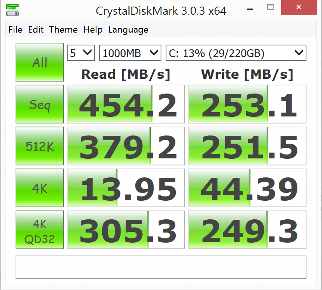Click the 4K read result 13.95

coord(126,188)
